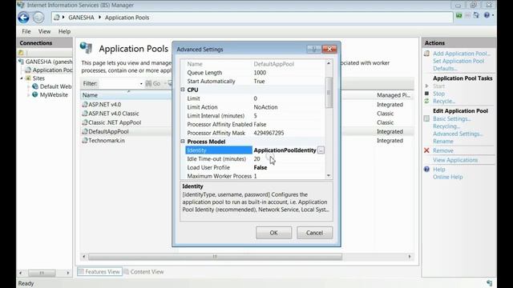This screenshot has width=513, height=288.
Task: Open the File menu
Action: coord(26,31)
